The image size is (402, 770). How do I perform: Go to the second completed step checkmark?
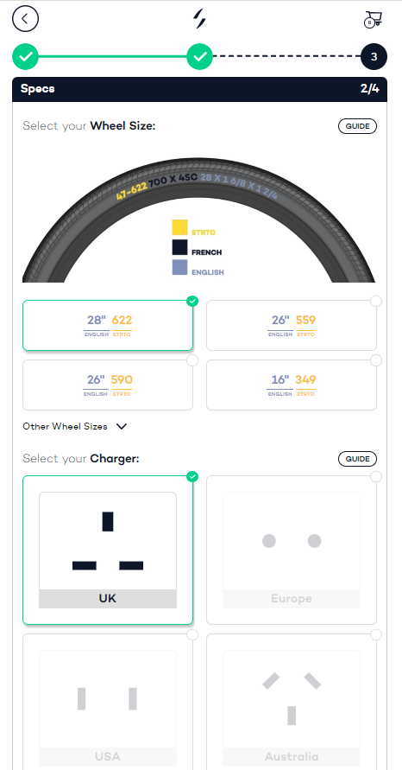pyautogui.click(x=199, y=57)
